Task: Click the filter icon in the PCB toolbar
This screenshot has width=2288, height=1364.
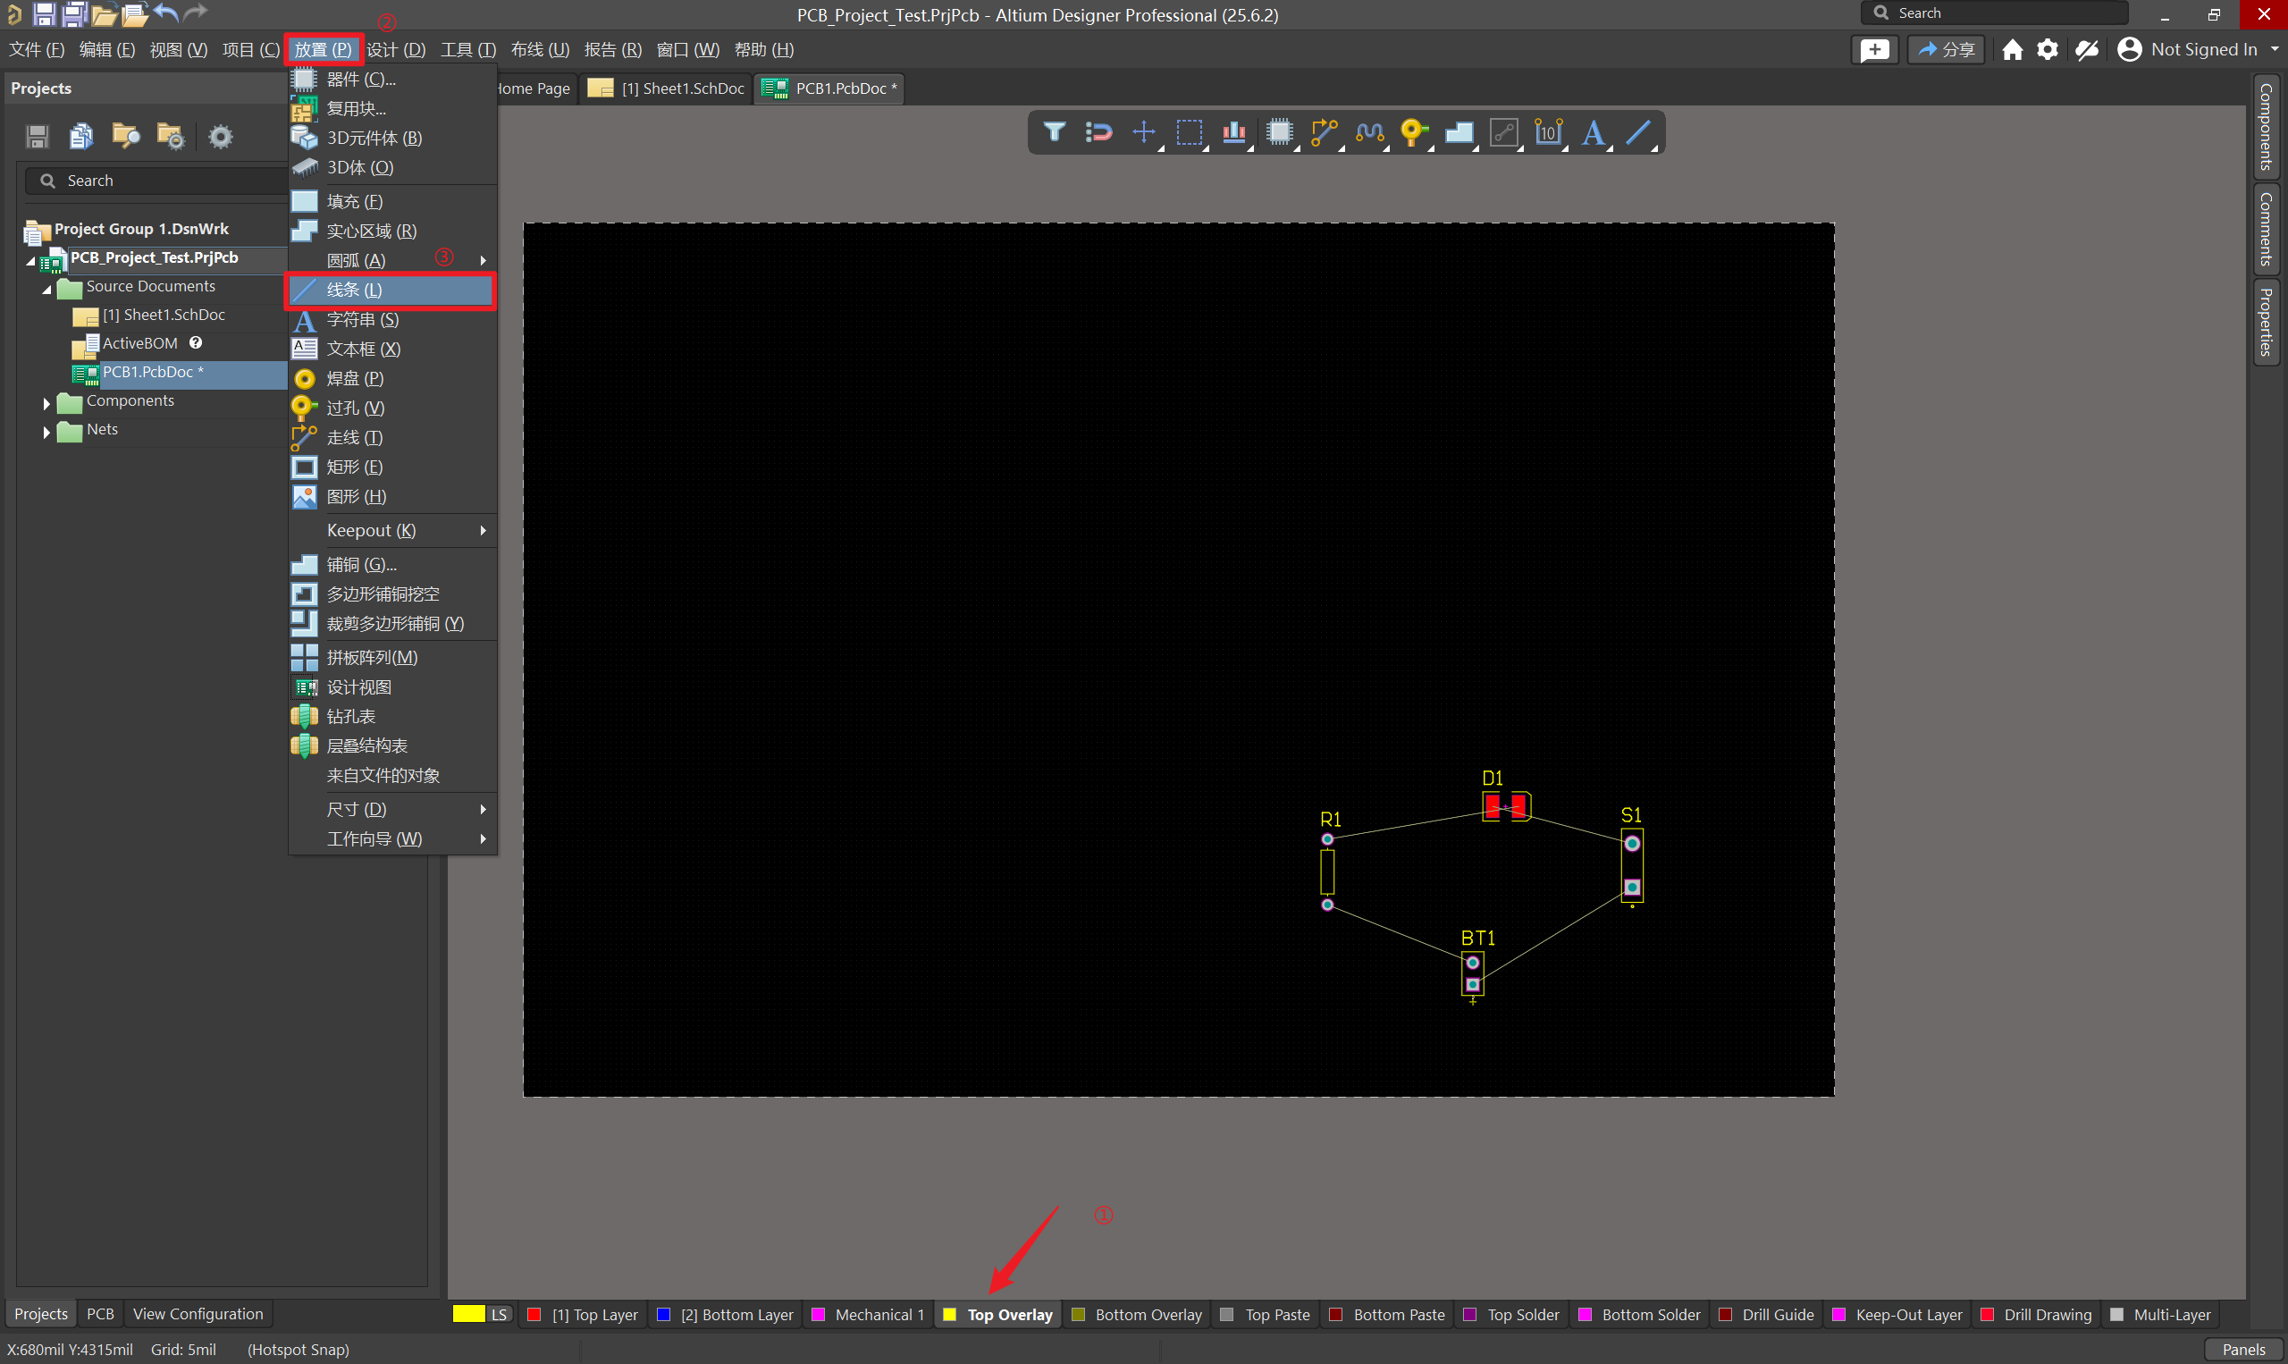Action: [1054, 132]
